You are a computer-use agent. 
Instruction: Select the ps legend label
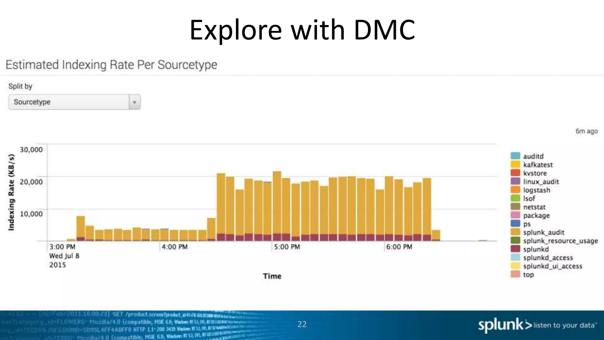pos(527,224)
